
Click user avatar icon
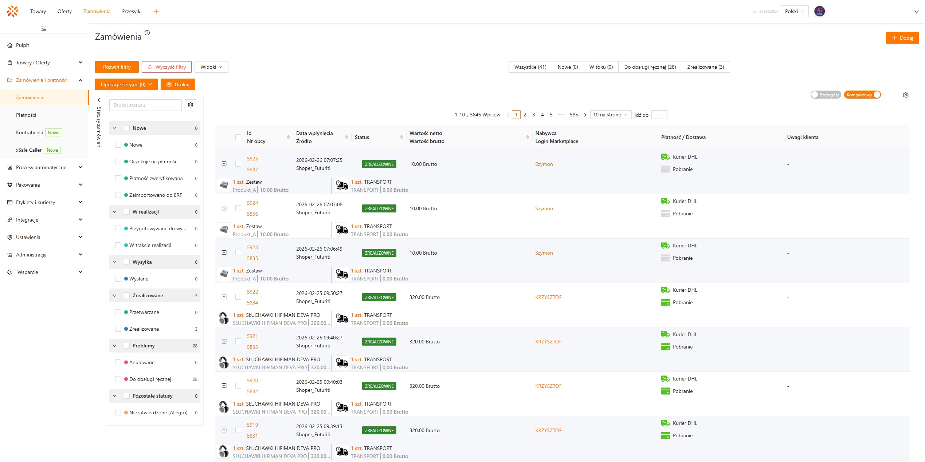tap(819, 11)
